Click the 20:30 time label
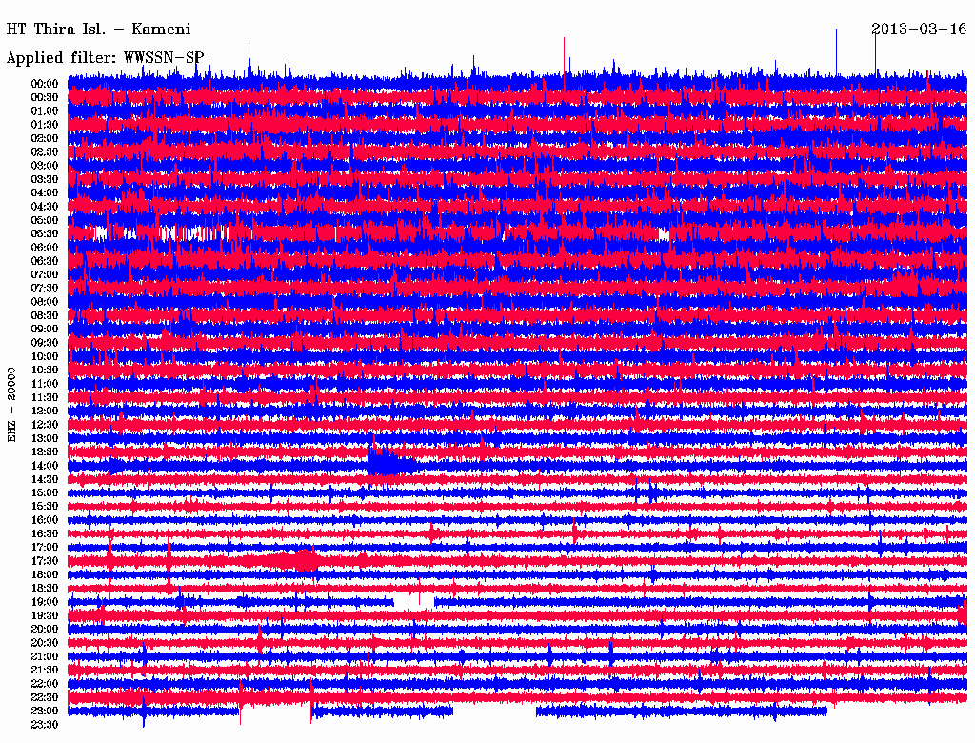The width and height of the screenshot is (975, 743). [x=45, y=643]
